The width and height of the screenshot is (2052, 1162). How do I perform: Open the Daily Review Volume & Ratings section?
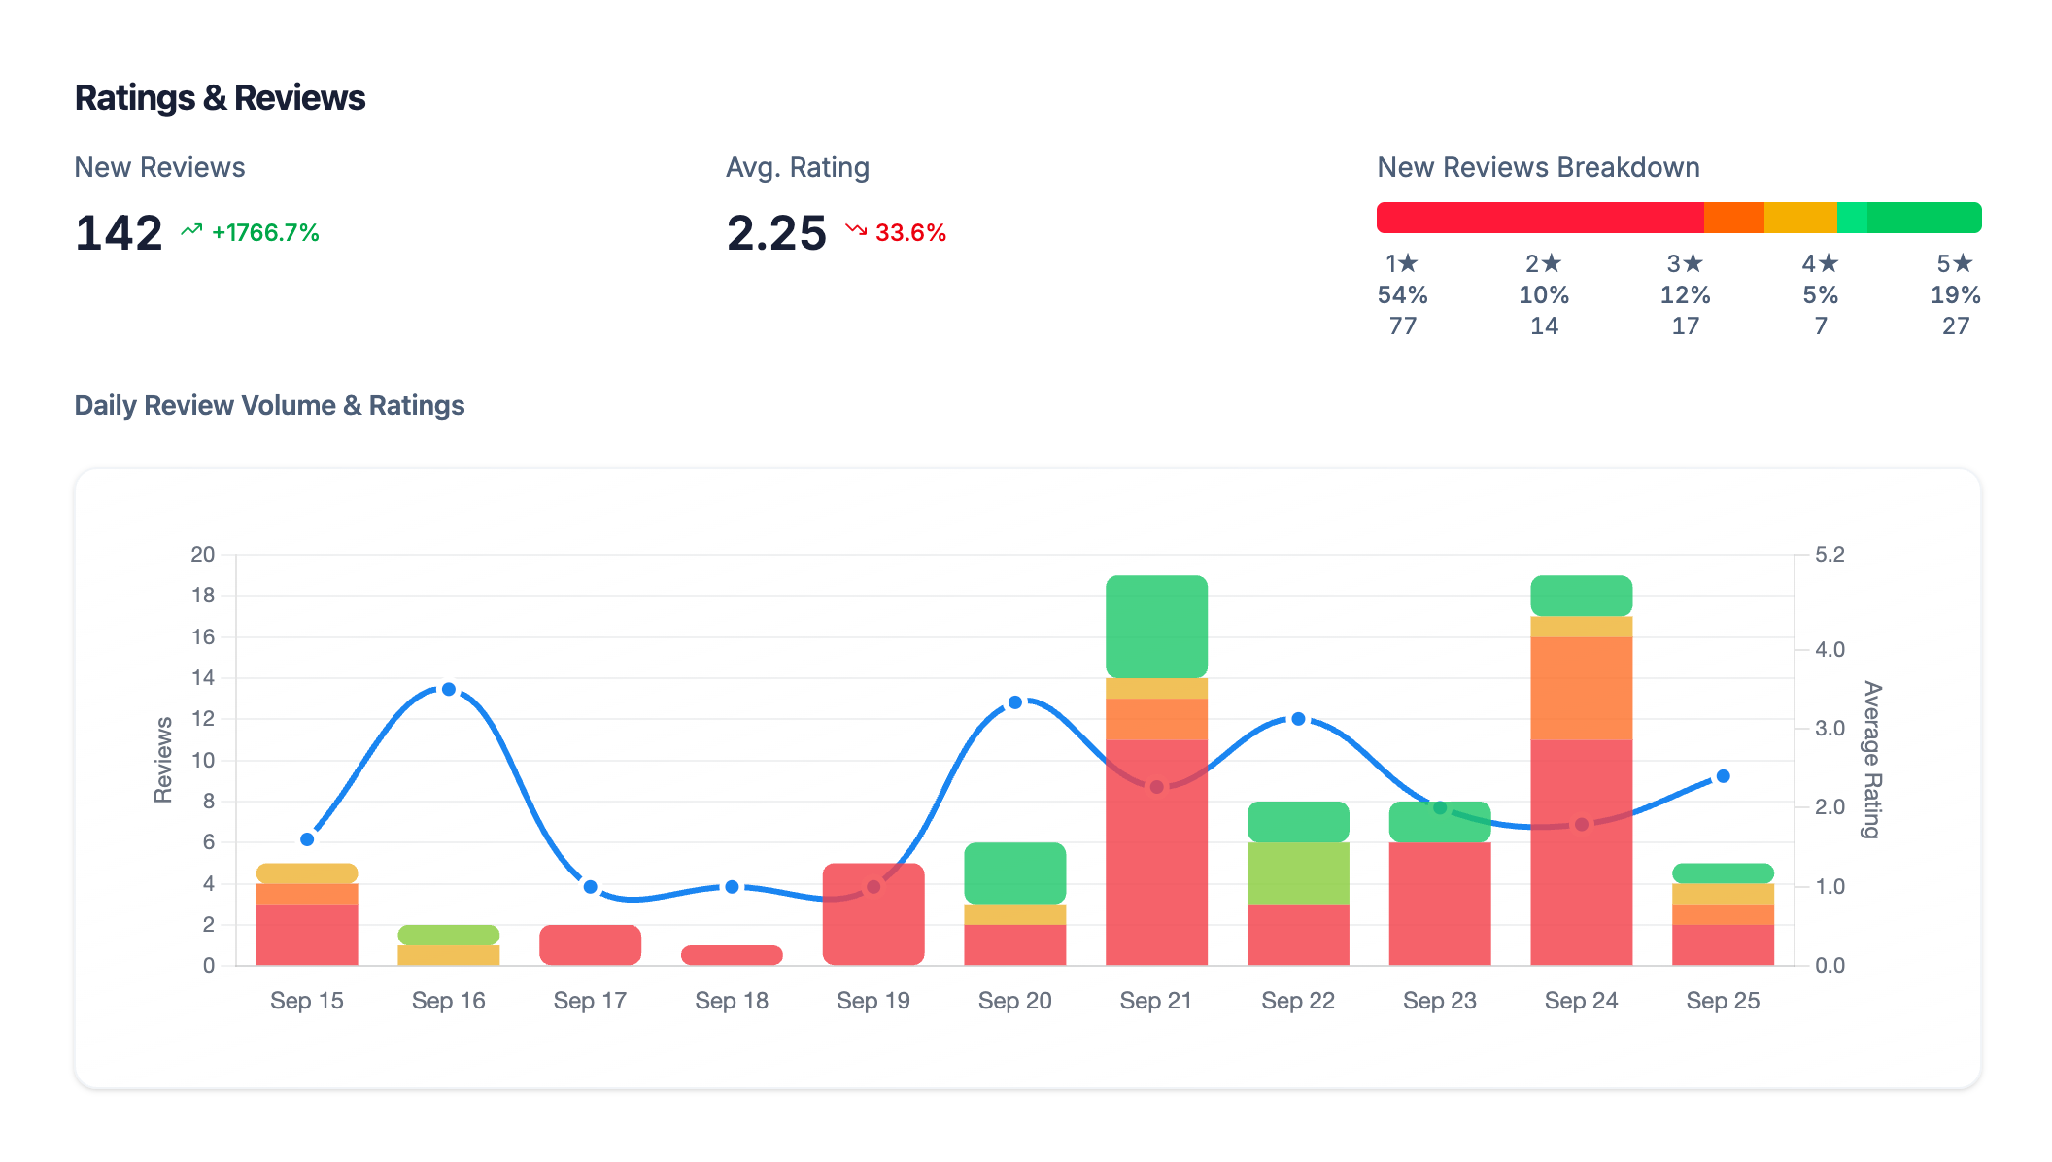coord(269,405)
